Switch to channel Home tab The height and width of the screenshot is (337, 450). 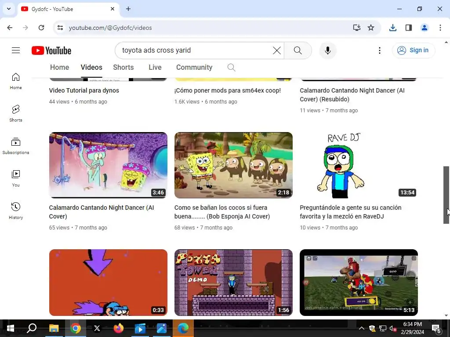[x=59, y=67]
